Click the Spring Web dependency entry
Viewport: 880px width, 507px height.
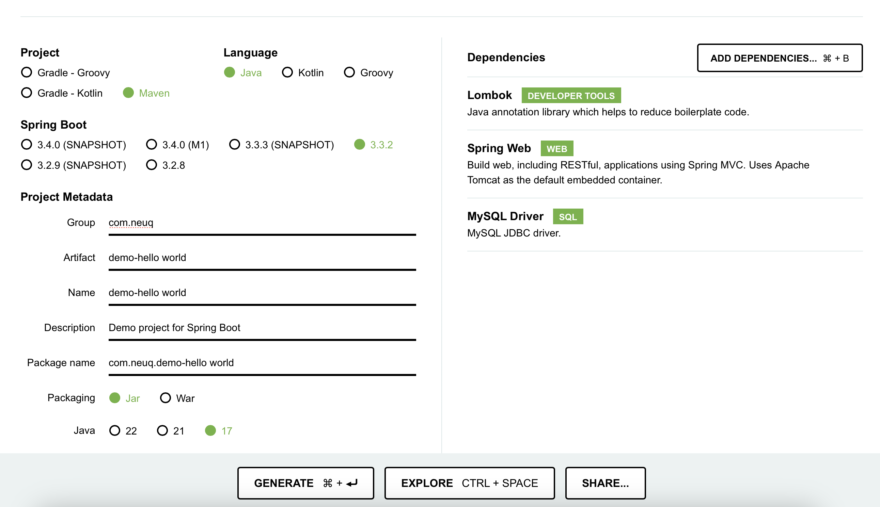tap(665, 164)
